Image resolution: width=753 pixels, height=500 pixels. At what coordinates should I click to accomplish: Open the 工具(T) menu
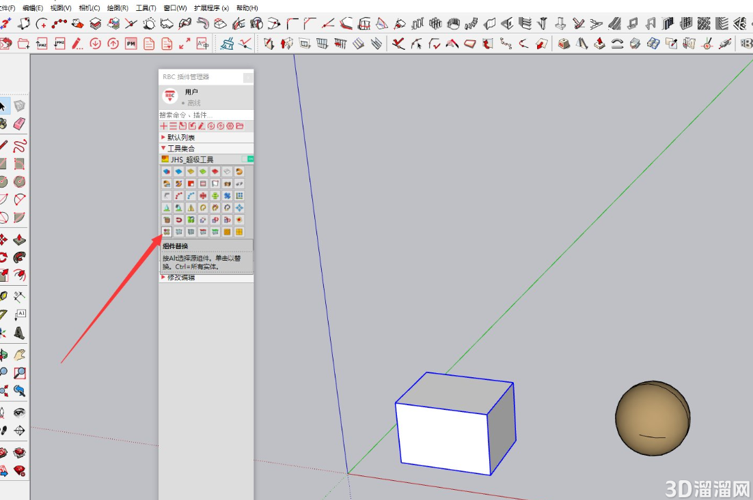pos(146,8)
